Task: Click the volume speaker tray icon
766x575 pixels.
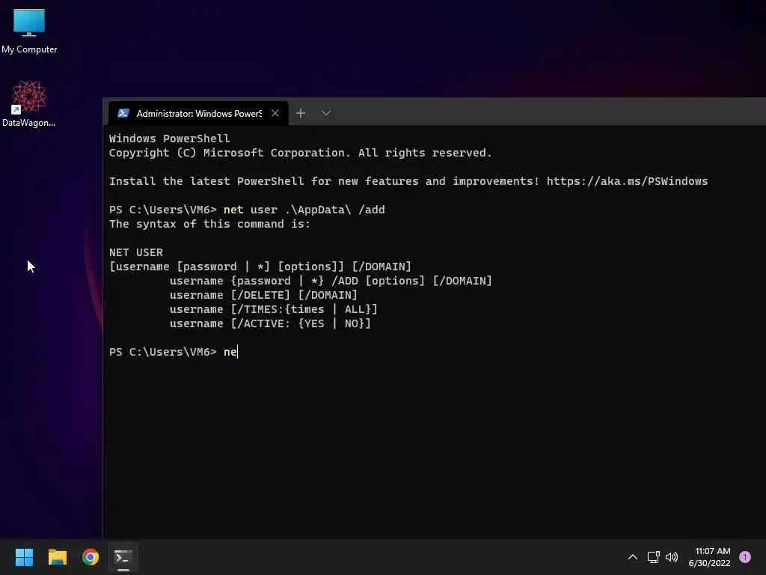Action: (x=672, y=557)
